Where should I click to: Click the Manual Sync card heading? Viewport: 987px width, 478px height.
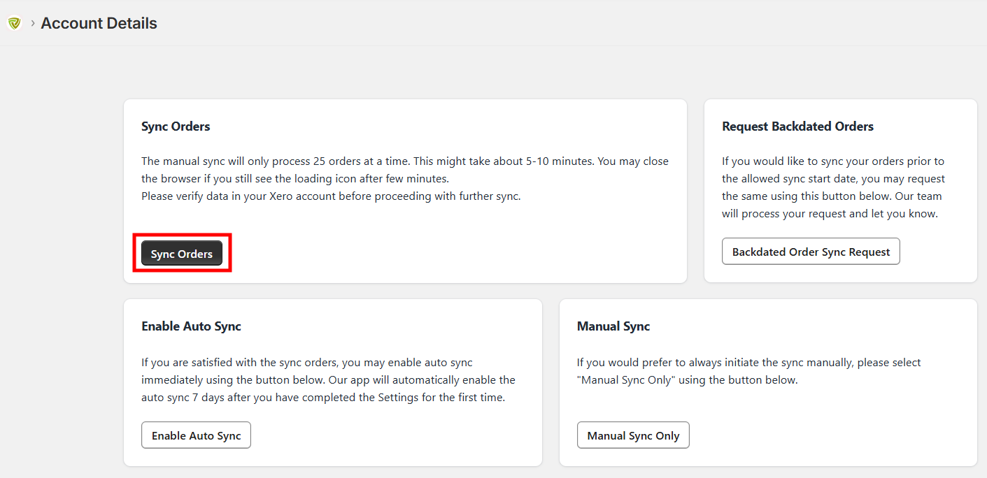point(613,326)
